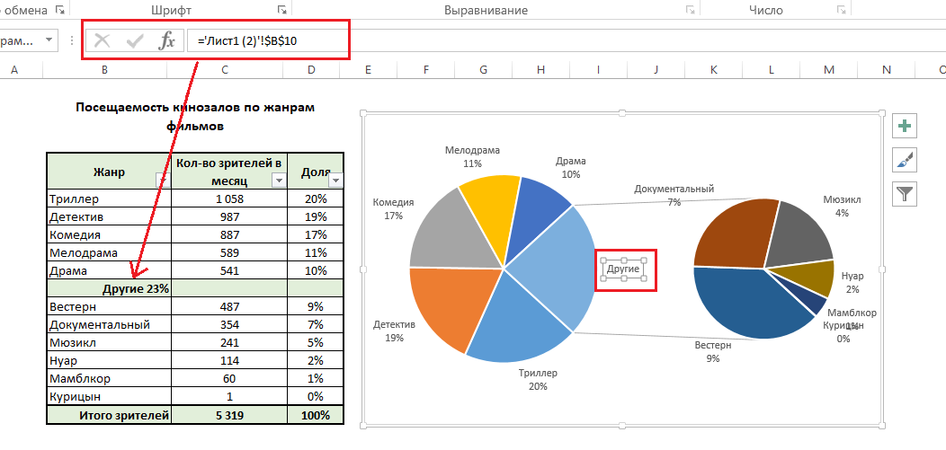Select the Мамблкор table cell
The height and width of the screenshot is (450, 946).
(109, 379)
